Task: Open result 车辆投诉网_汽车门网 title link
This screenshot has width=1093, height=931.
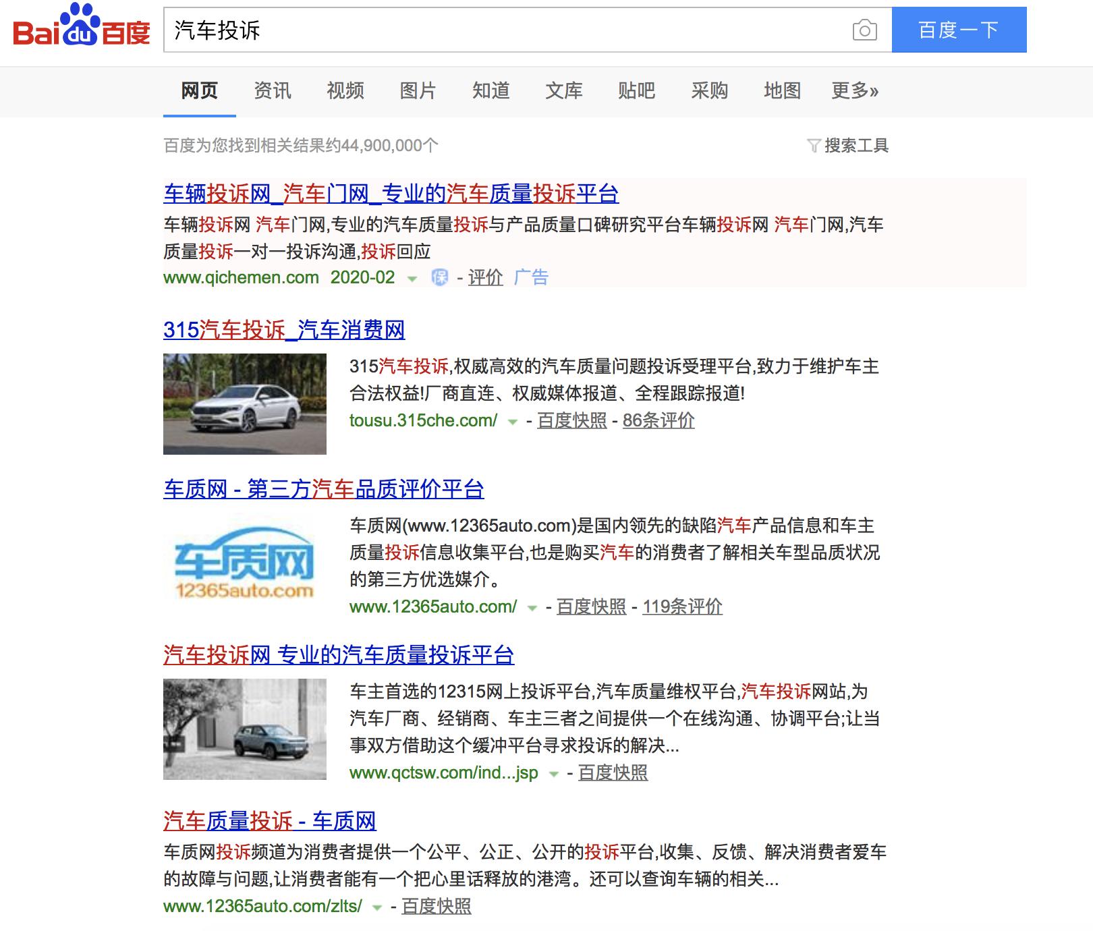Action: [x=391, y=194]
